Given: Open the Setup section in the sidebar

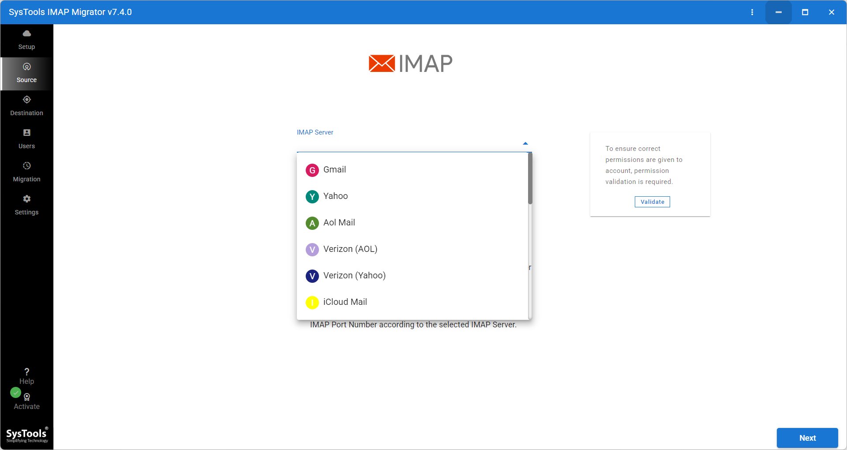Looking at the screenshot, I should tap(26, 40).
